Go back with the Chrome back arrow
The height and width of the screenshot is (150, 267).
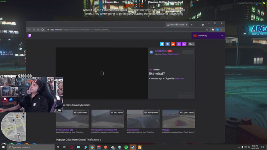click(29, 30)
